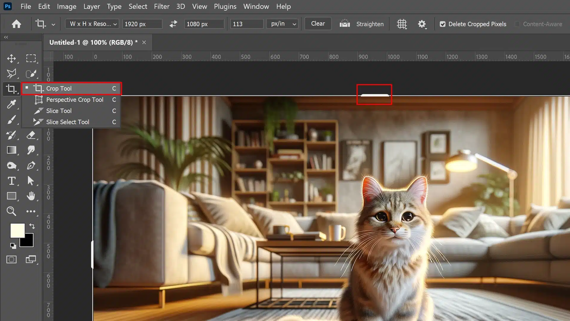
Task: Click the Crop tool in the toolbar
Action: (12, 89)
